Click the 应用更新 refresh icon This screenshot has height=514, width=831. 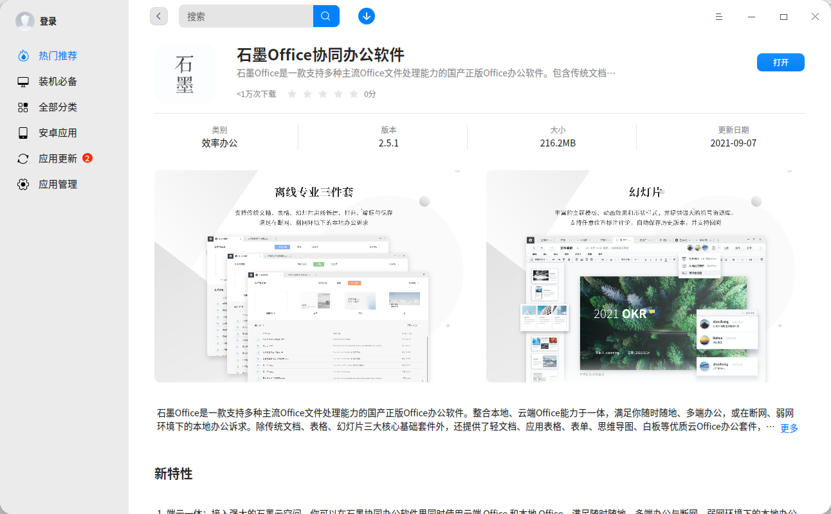tap(23, 159)
